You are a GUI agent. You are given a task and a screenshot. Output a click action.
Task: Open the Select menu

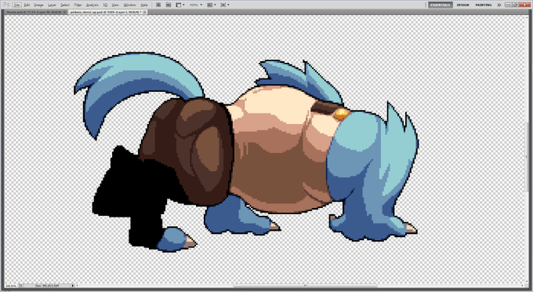65,5
